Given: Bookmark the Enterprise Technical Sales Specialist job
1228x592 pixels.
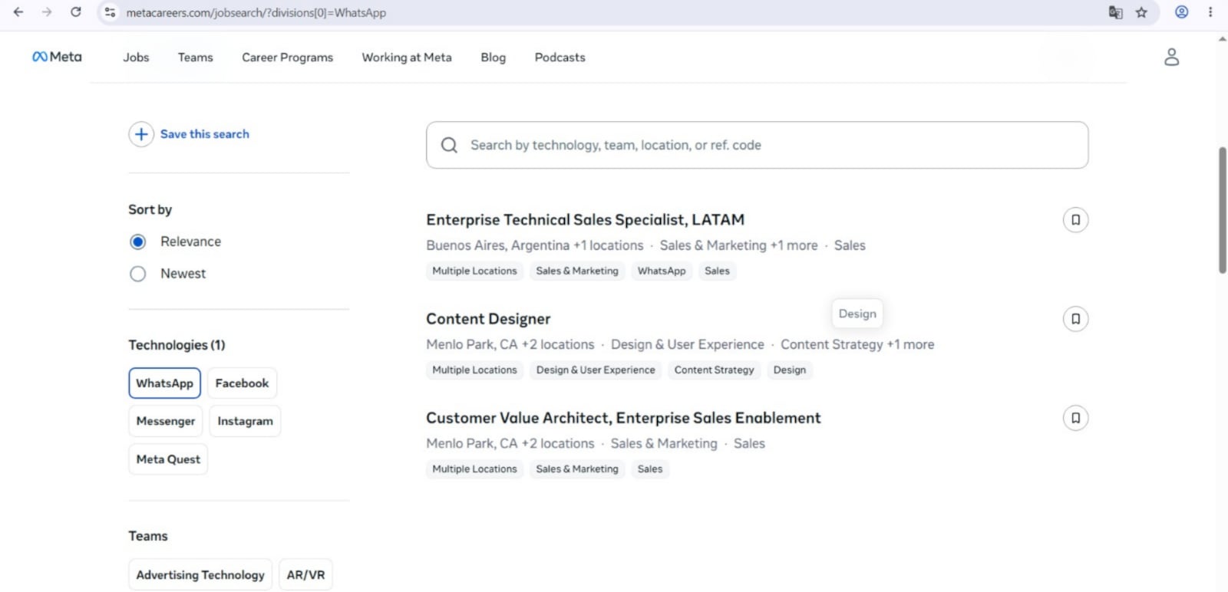Looking at the screenshot, I should coord(1075,220).
